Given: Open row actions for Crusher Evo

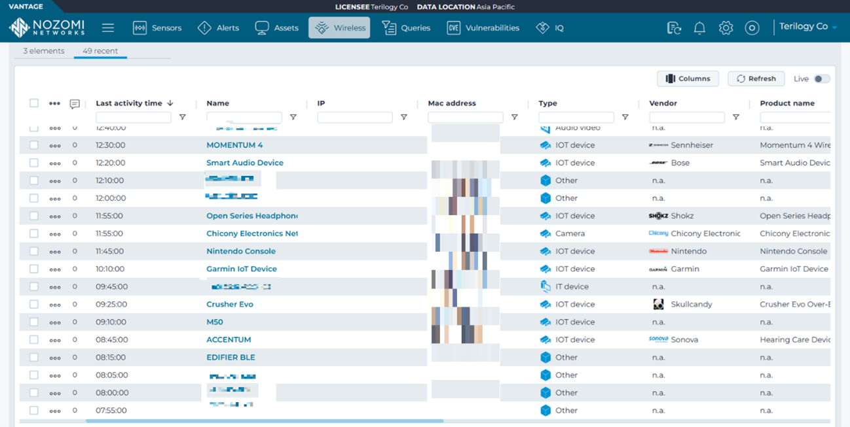Looking at the screenshot, I should coord(55,304).
